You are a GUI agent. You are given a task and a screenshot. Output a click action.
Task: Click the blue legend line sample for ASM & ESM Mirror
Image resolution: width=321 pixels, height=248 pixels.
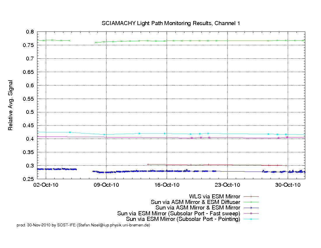251,208
